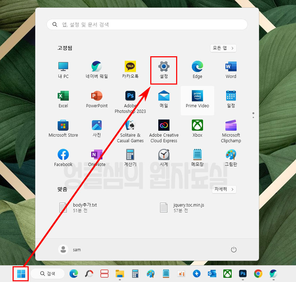Open the 설정 (Settings) app
The width and height of the screenshot is (296, 282).
click(164, 70)
